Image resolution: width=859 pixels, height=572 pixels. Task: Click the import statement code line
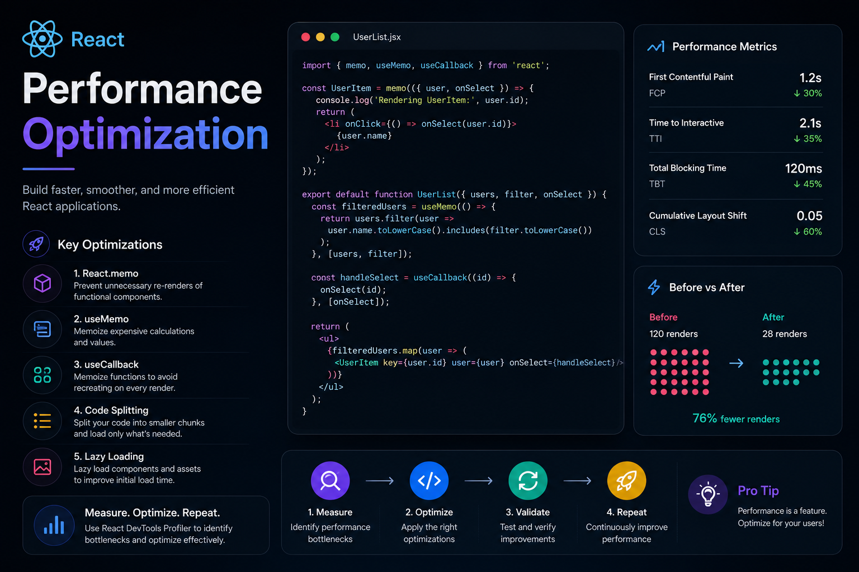point(426,65)
